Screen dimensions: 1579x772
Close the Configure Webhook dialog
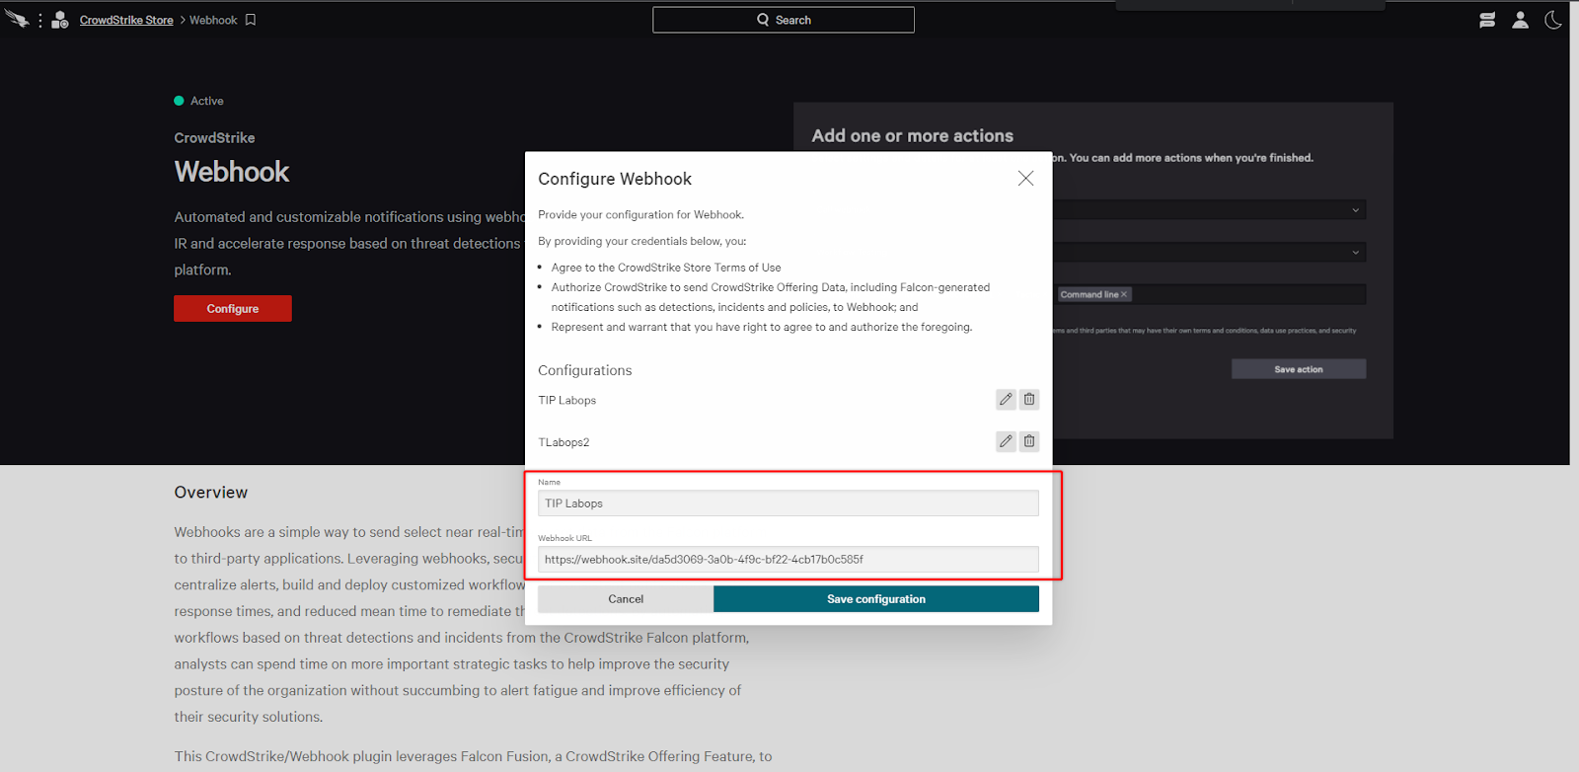click(1026, 178)
